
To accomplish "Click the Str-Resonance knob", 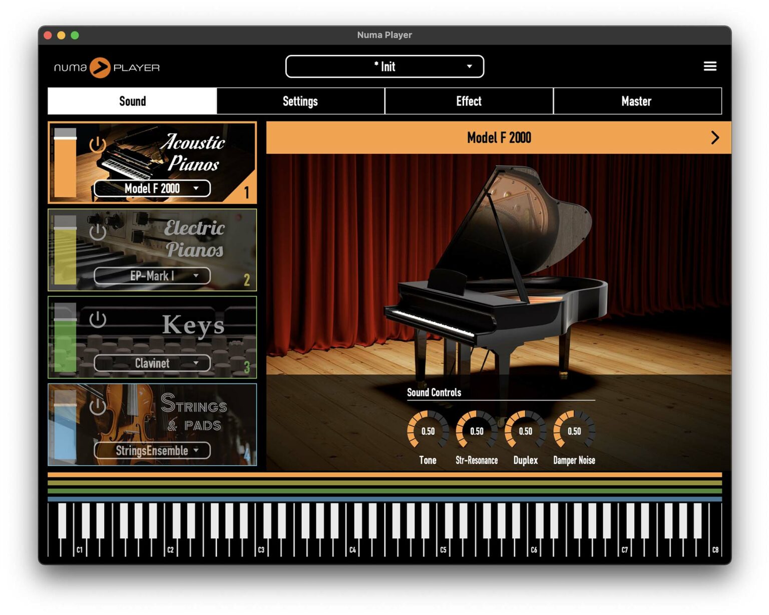I will point(476,431).
